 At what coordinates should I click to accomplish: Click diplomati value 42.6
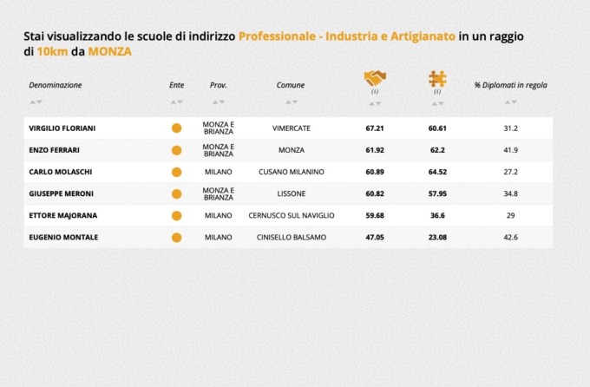click(510, 238)
